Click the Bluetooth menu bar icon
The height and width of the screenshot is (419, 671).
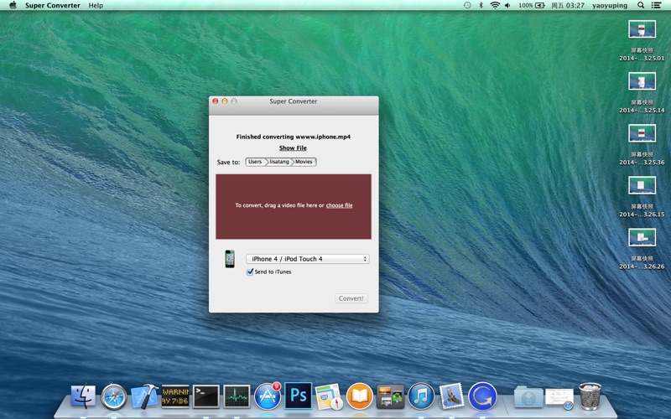[481, 5]
